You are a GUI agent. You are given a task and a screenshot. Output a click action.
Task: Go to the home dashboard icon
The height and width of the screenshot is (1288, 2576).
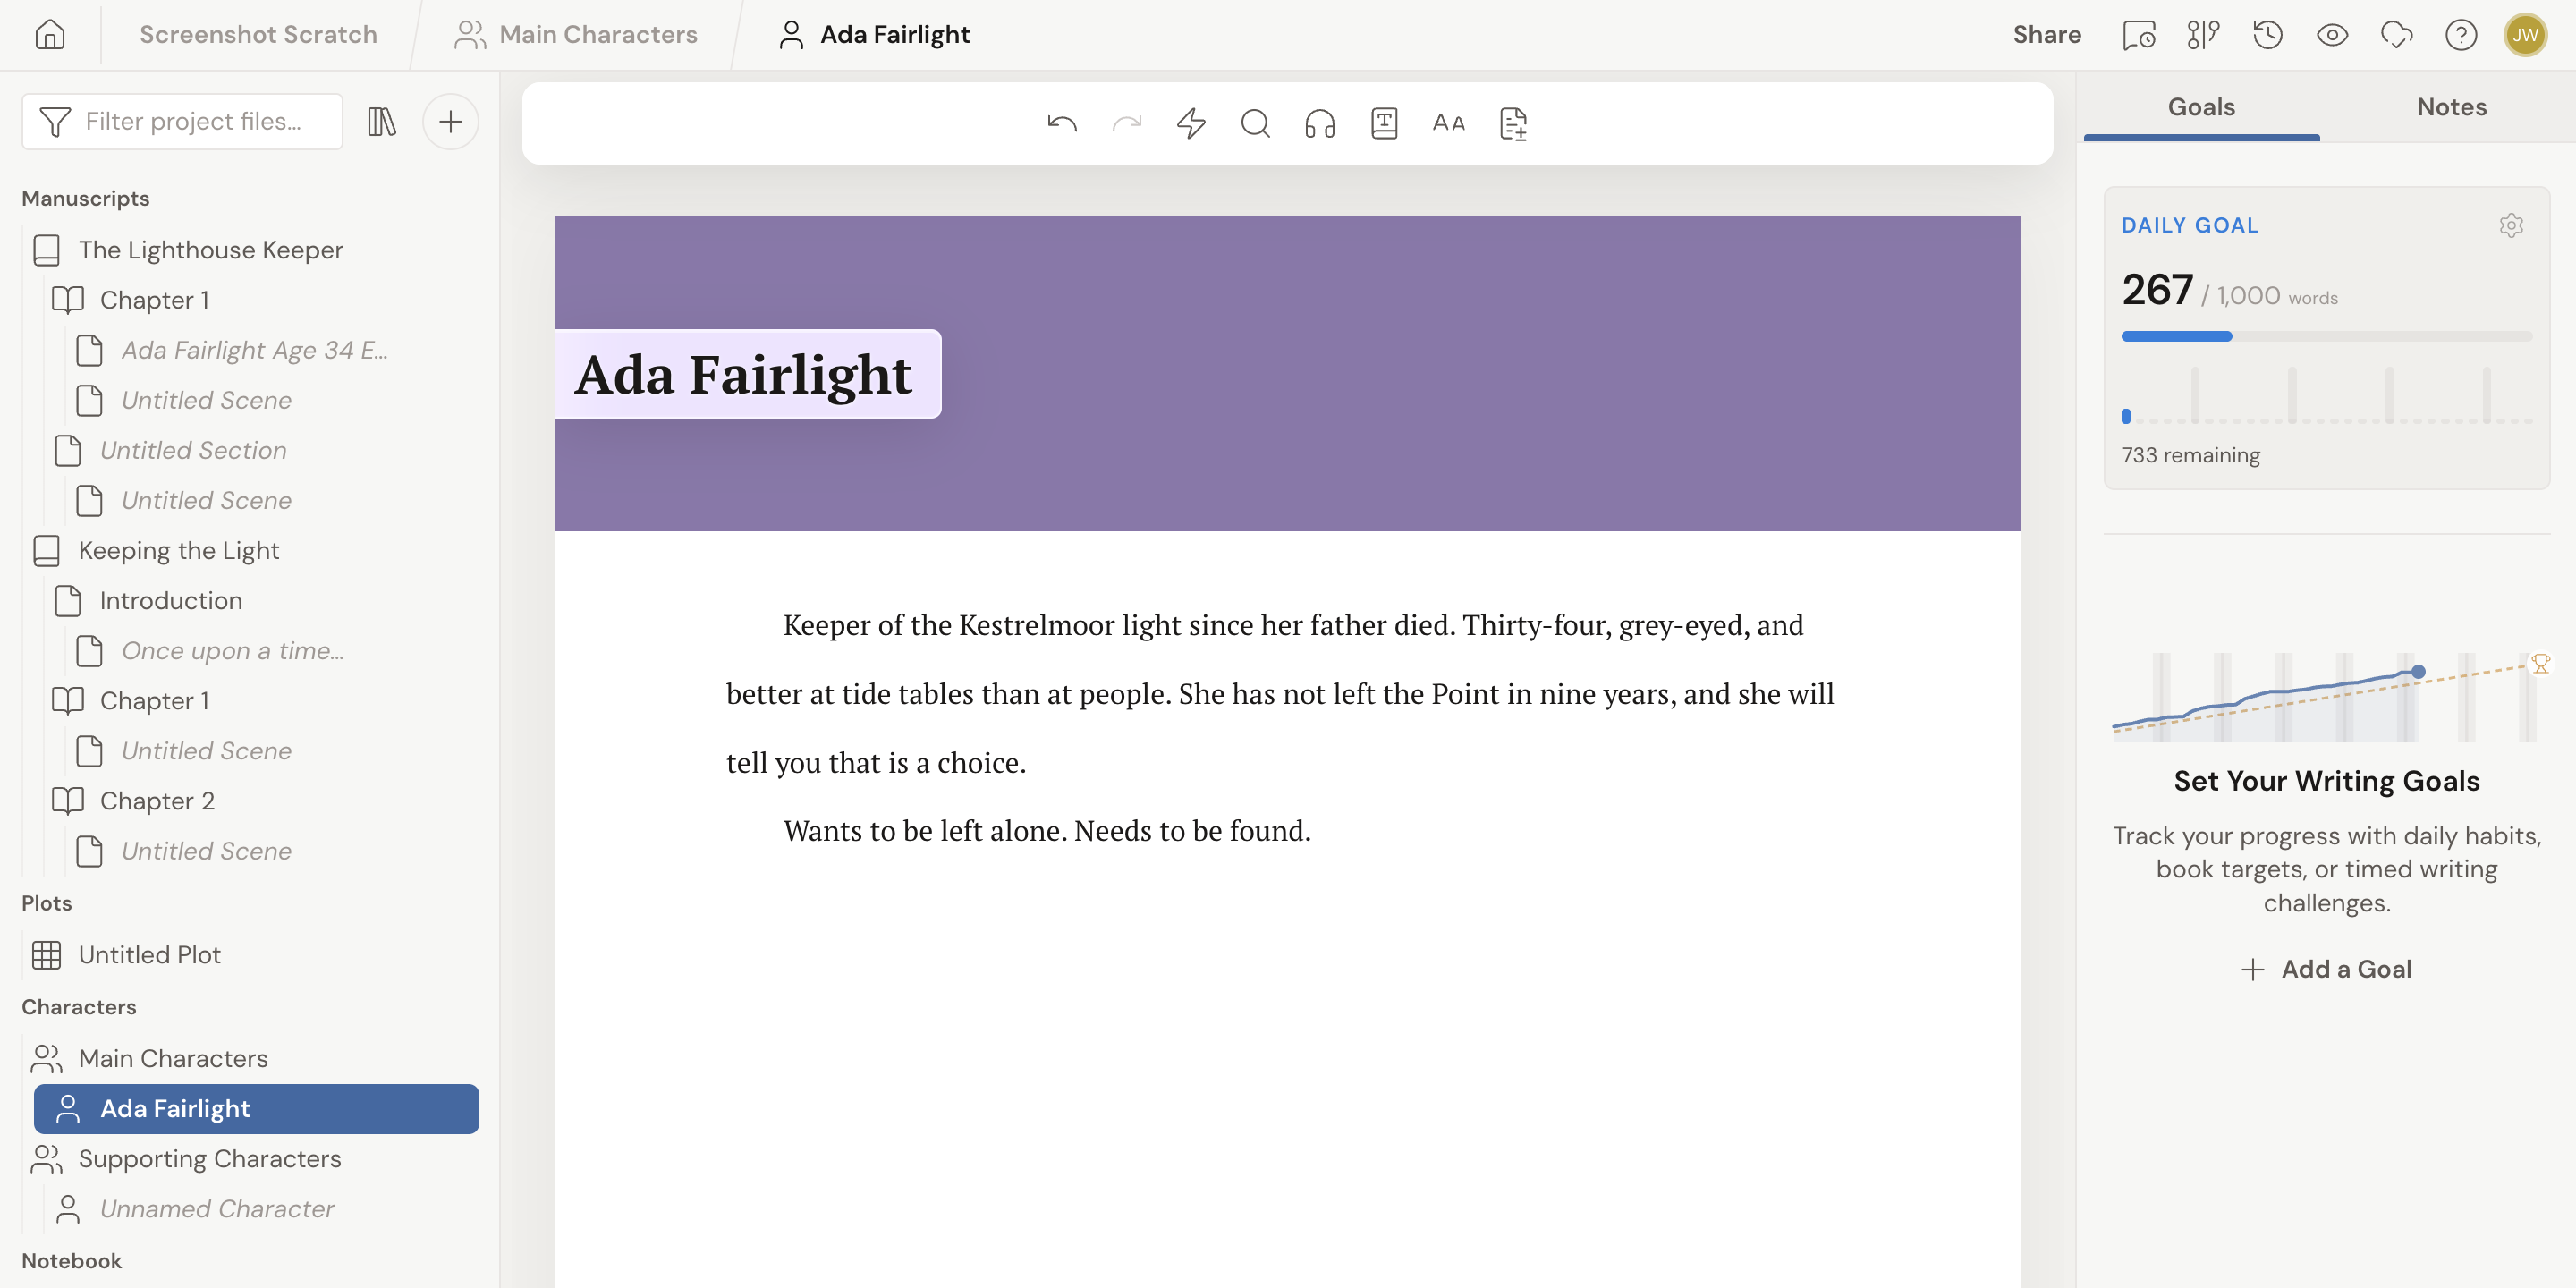49,35
